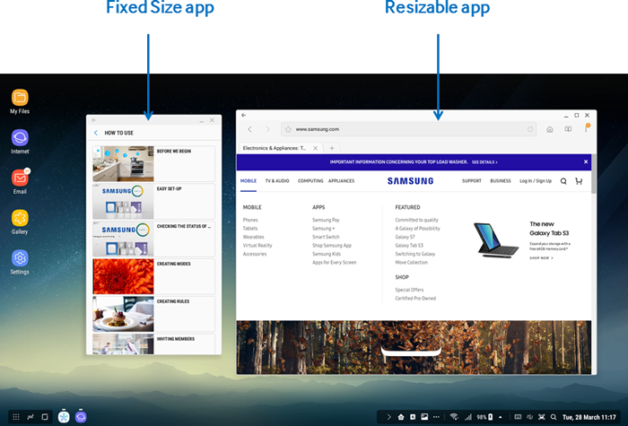The width and height of the screenshot is (628, 426).
Task: Go to browser home page icon
Action: tap(550, 129)
